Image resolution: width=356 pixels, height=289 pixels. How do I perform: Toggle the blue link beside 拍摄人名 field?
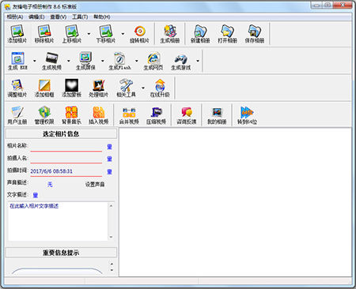click(110, 159)
